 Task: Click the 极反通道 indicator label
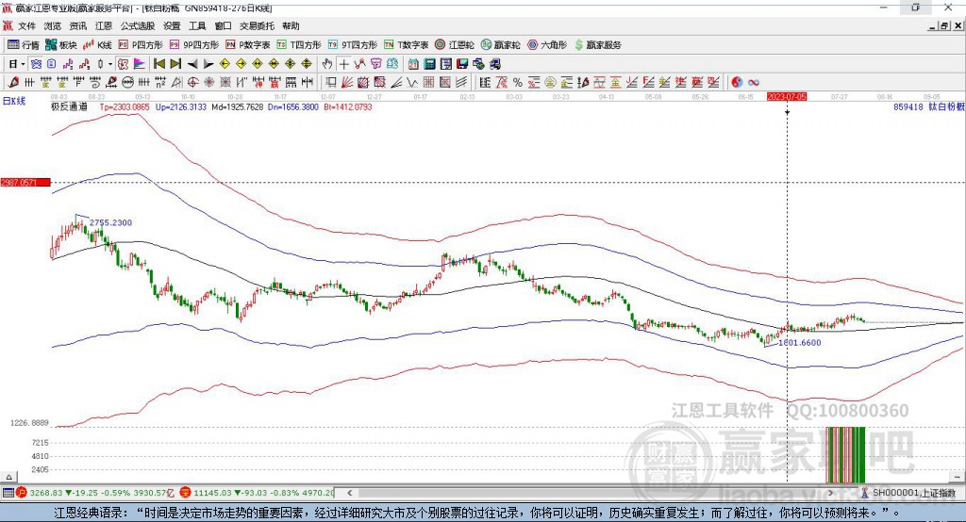click(69, 106)
